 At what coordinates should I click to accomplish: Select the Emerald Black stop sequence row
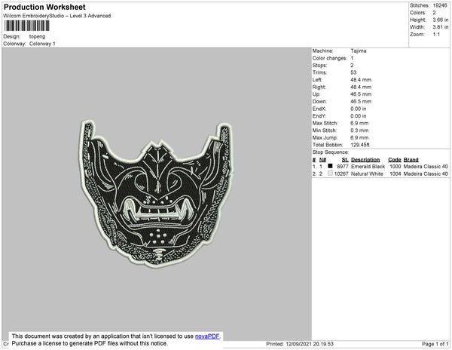coord(380,167)
